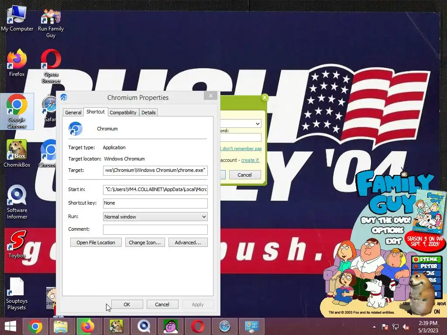
Task: Launch Toybox desktop shortcut
Action: 17,244
